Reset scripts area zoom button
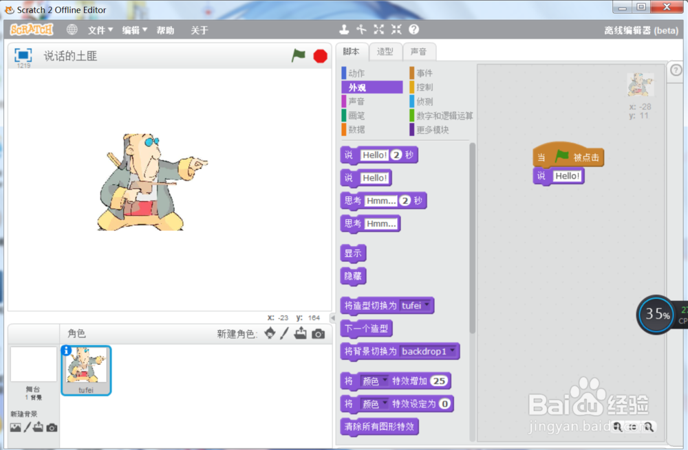The width and height of the screenshot is (688, 450). point(633,427)
